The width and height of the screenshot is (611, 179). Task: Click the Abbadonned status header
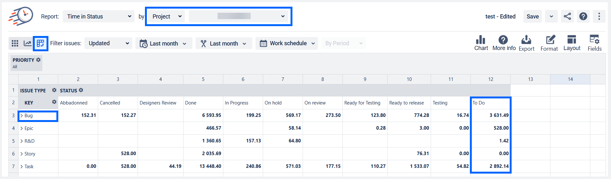pos(78,103)
